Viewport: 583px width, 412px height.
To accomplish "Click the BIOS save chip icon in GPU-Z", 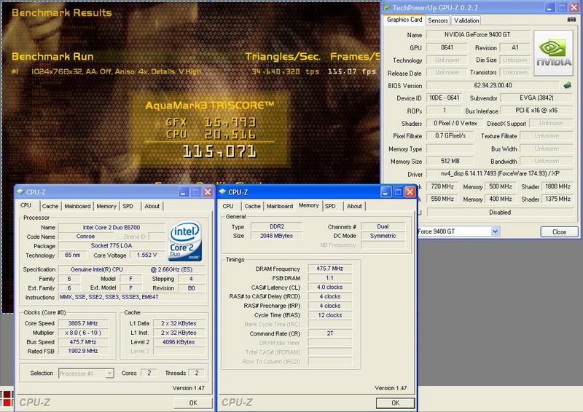I will point(568,85).
